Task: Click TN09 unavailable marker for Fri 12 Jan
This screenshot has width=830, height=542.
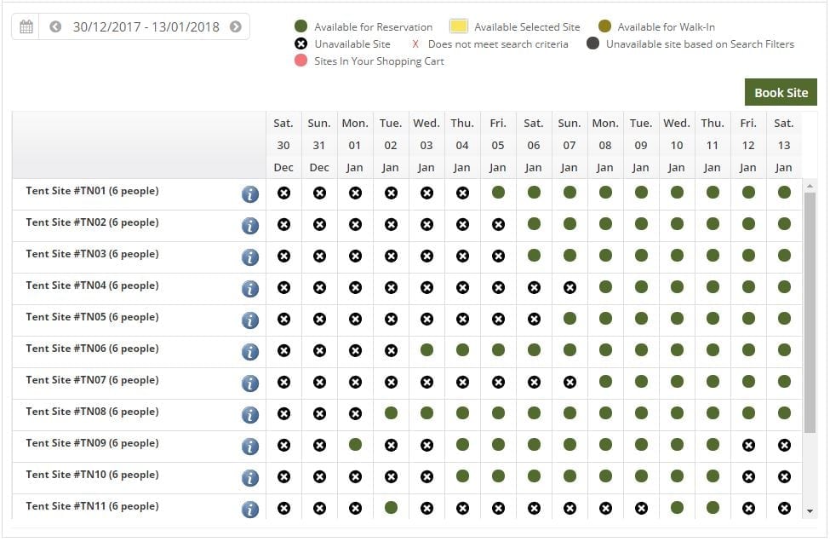Action: (748, 445)
